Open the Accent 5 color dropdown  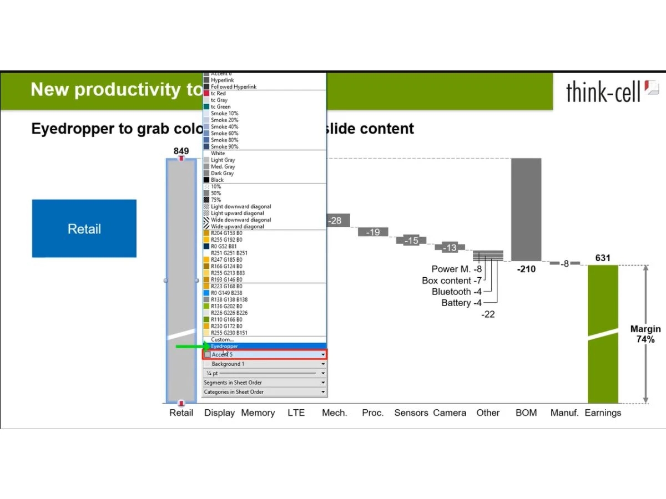pyautogui.click(x=322, y=354)
